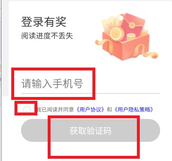Click the underline below the phone field

click(x=91, y=93)
